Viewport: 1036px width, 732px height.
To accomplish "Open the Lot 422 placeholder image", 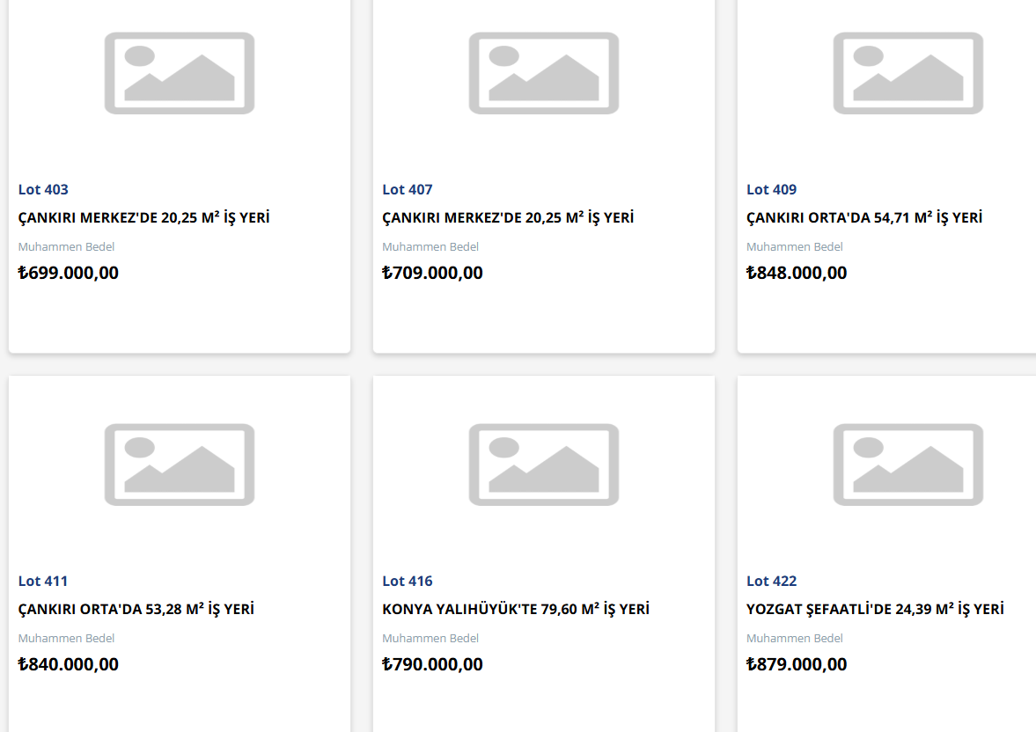I will 907,465.
